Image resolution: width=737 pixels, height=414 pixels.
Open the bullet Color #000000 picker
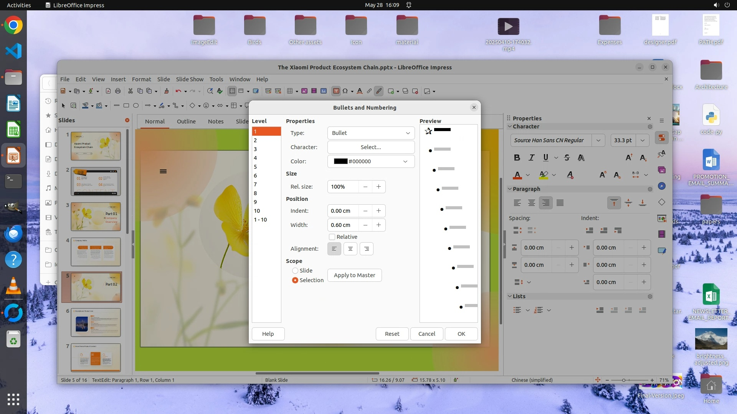click(x=370, y=161)
